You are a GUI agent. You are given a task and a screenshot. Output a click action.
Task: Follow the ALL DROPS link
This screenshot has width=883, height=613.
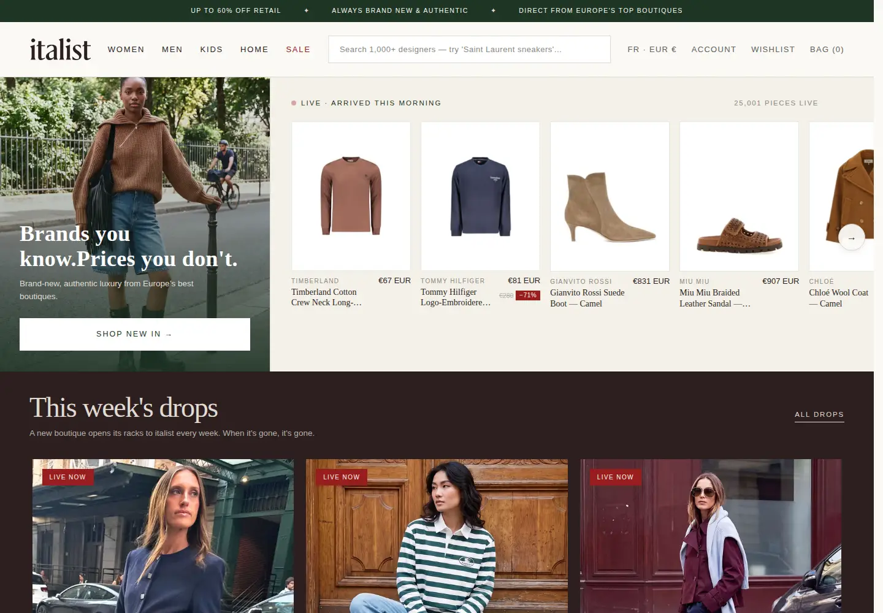pyautogui.click(x=819, y=414)
